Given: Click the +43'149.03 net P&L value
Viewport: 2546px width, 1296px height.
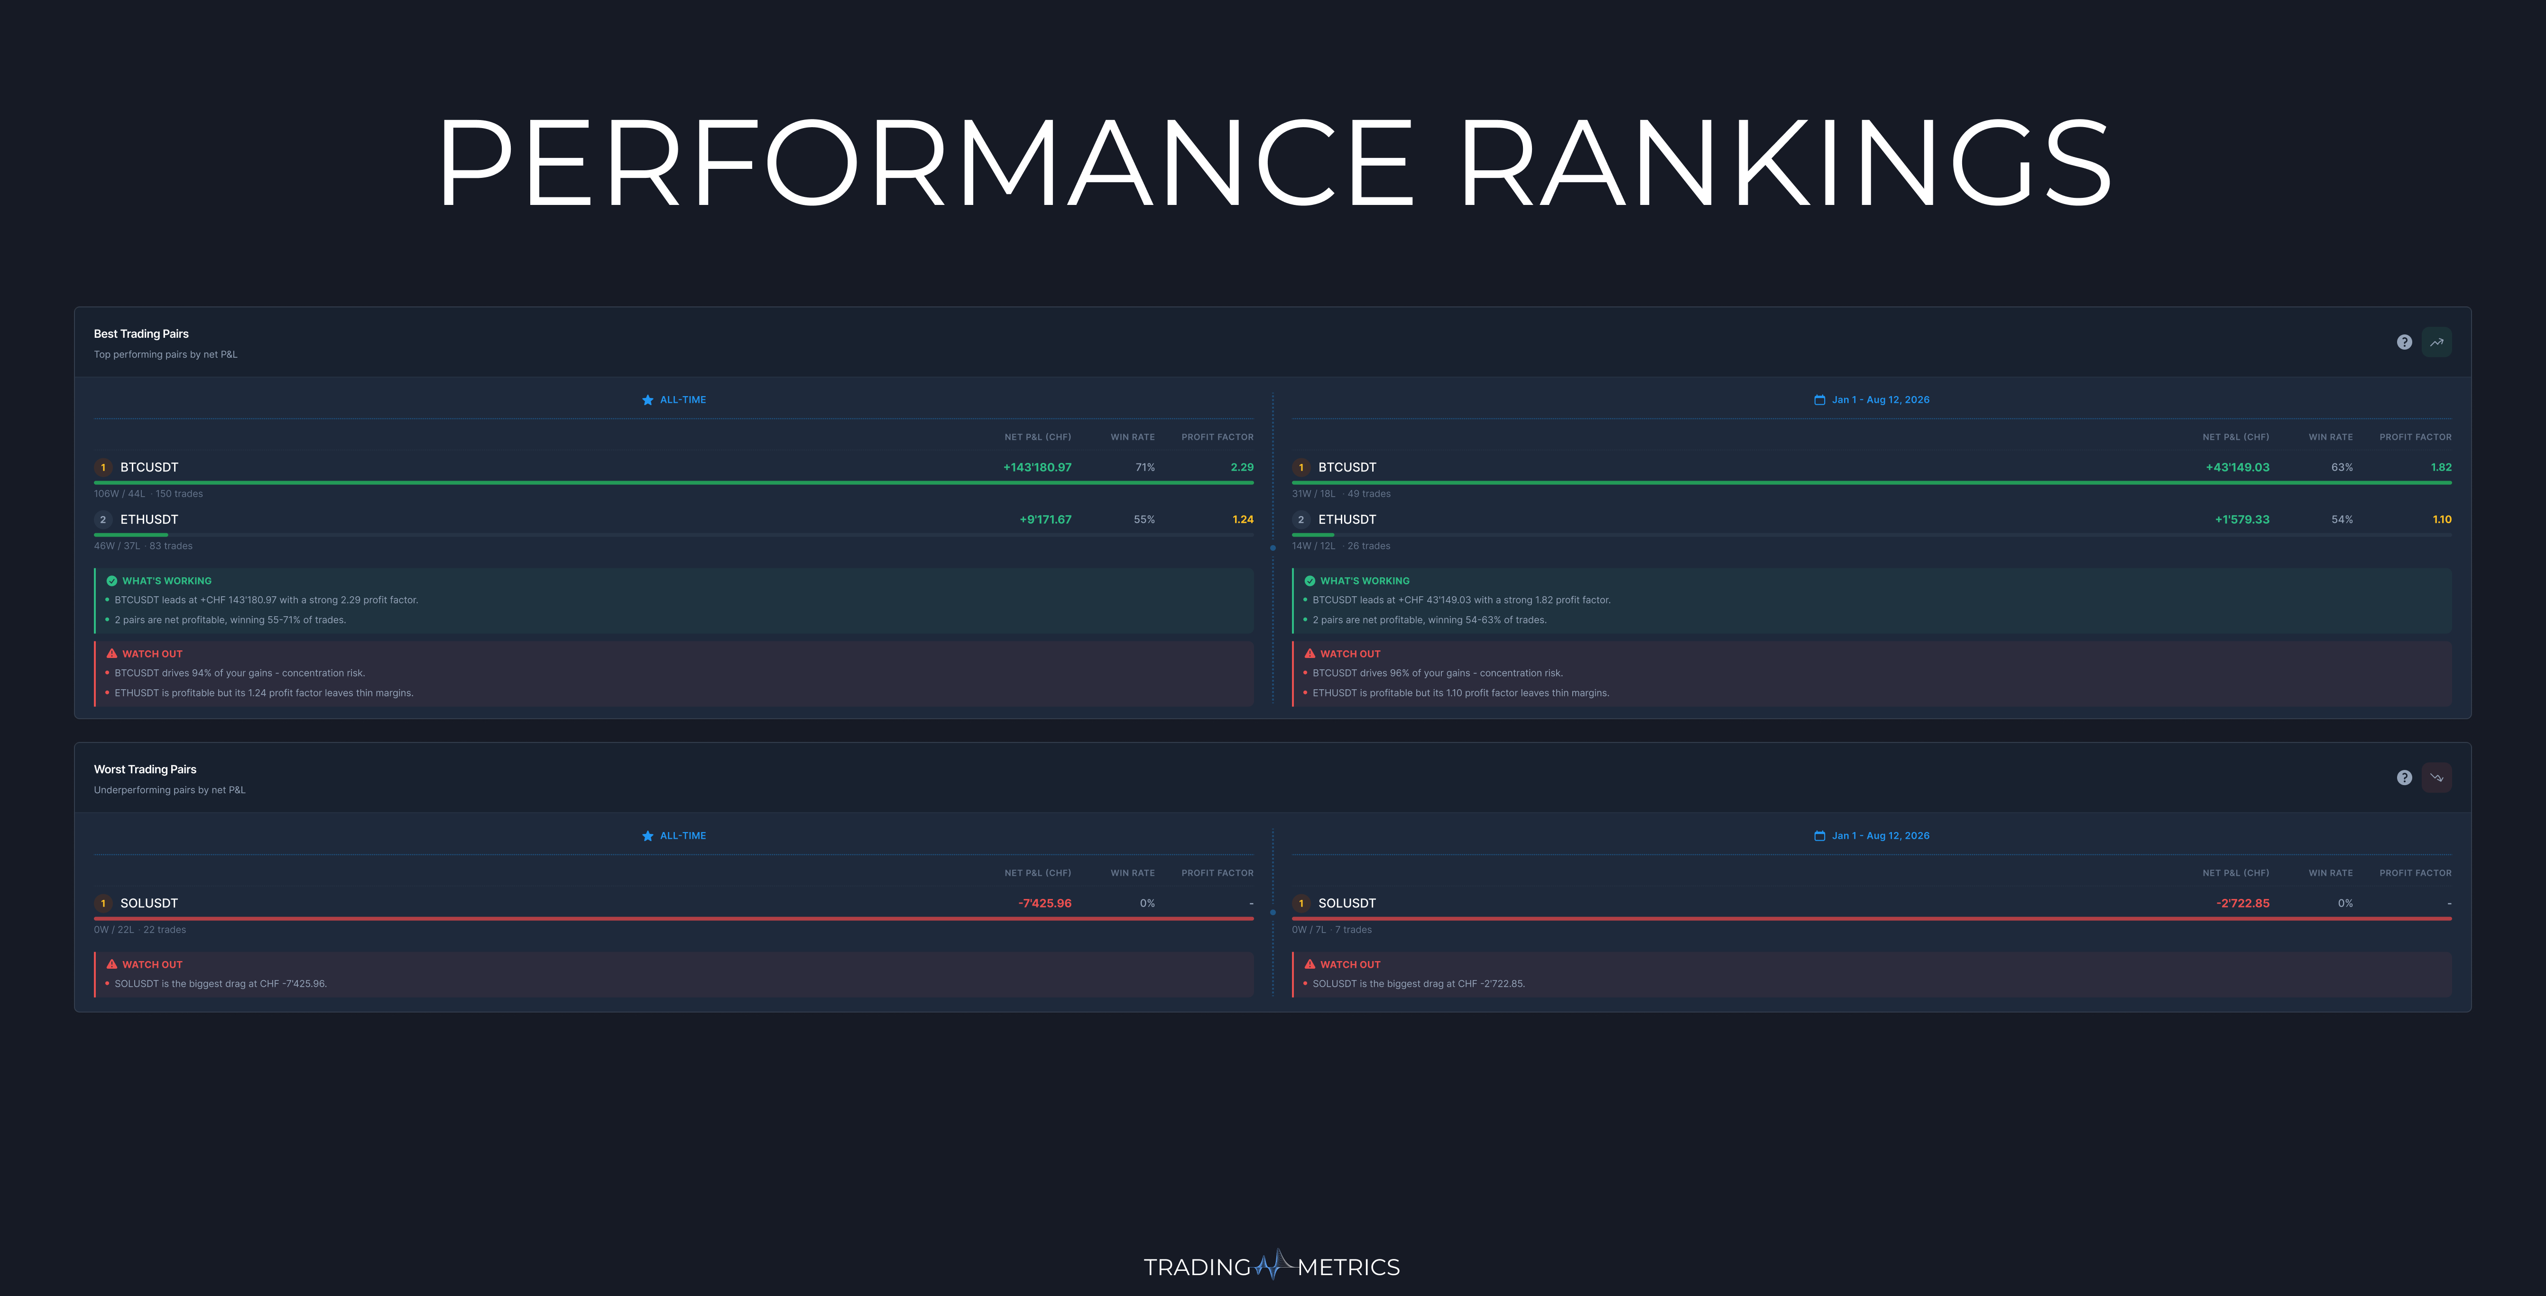Looking at the screenshot, I should pos(2238,468).
